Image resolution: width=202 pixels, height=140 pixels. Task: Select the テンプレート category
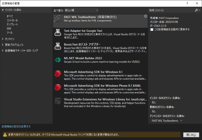point(12,25)
